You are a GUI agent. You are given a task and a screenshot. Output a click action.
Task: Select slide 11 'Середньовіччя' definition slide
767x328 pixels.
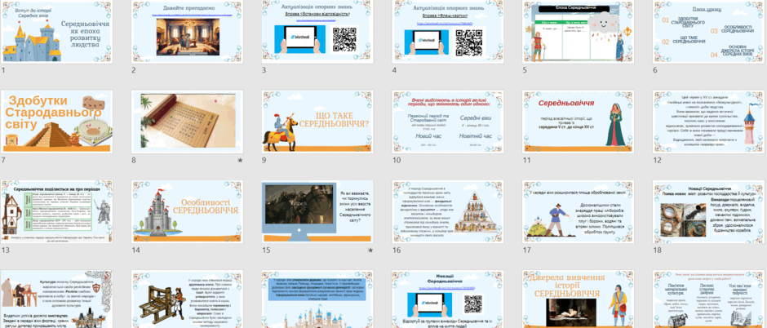579,122
